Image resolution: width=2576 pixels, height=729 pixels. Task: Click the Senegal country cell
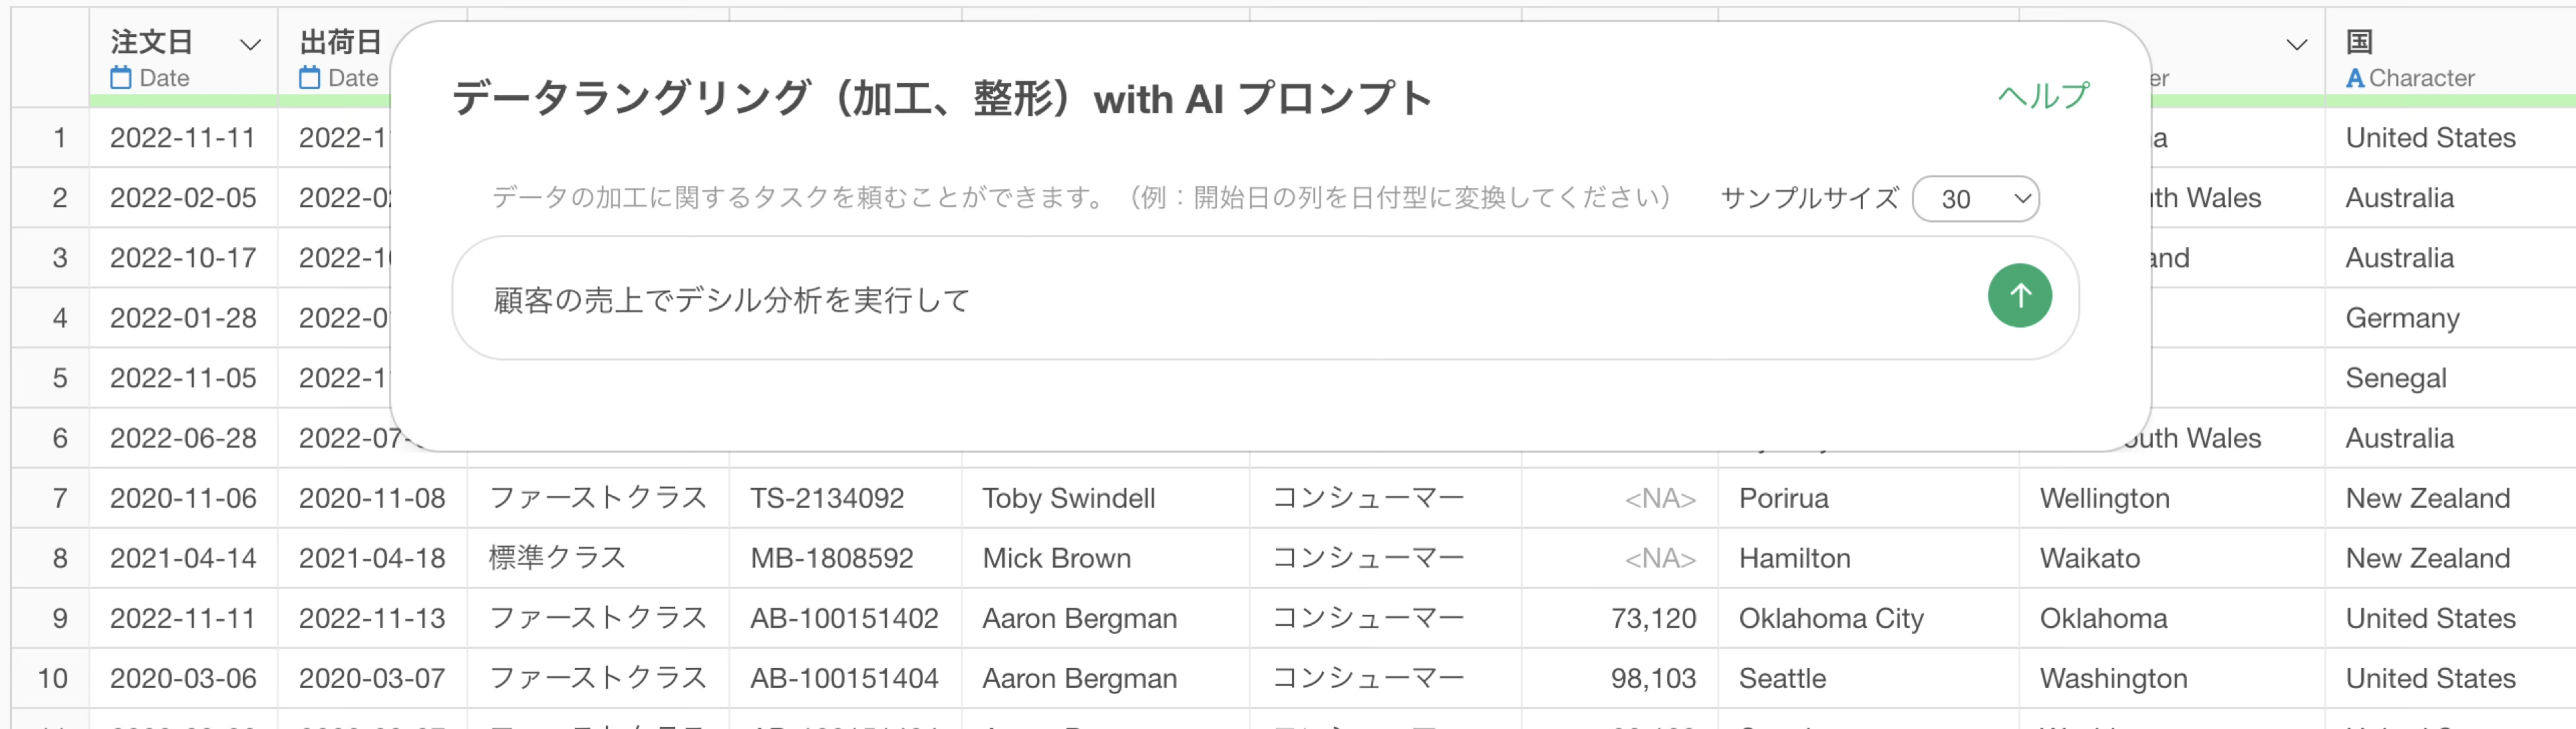2395,379
